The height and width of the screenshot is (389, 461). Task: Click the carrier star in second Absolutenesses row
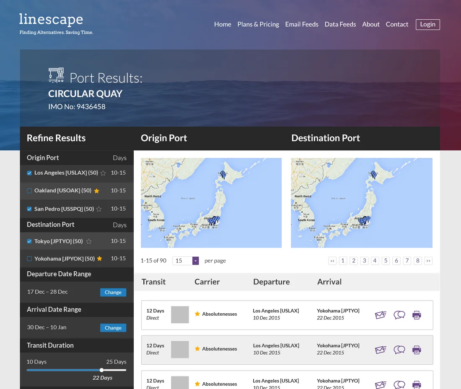(197, 349)
